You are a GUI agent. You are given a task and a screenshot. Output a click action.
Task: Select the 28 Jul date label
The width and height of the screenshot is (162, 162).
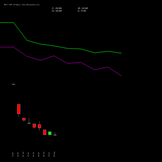33,155
